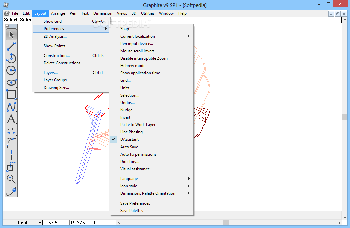Click the Graphite document icon in menu bar
Image resolution: width=350 pixels, height=228 pixels.
(7, 13)
